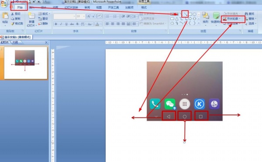The height and width of the screenshot is (162, 262).
Task: Switch to the Outline (大纲) pane tab
Action: 15,42
